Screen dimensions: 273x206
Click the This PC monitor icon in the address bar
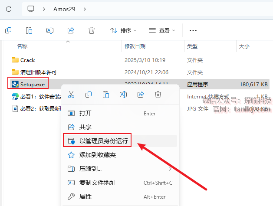click(31, 9)
